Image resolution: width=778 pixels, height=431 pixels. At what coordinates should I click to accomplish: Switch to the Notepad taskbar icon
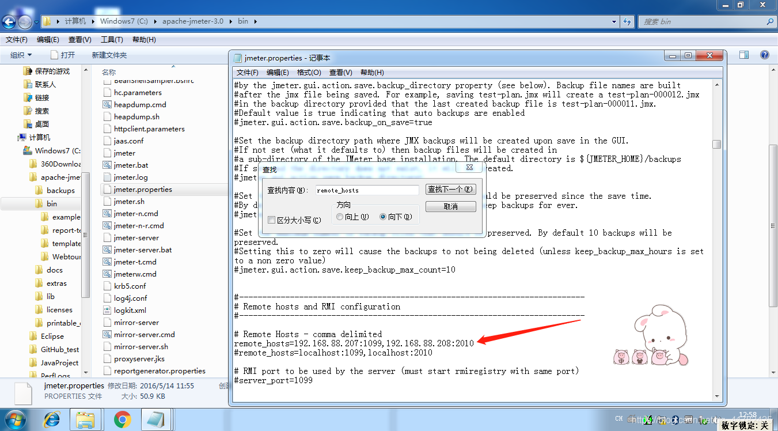point(155,419)
